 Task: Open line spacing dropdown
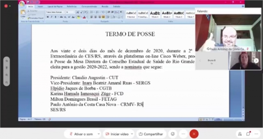tap(108, 17)
